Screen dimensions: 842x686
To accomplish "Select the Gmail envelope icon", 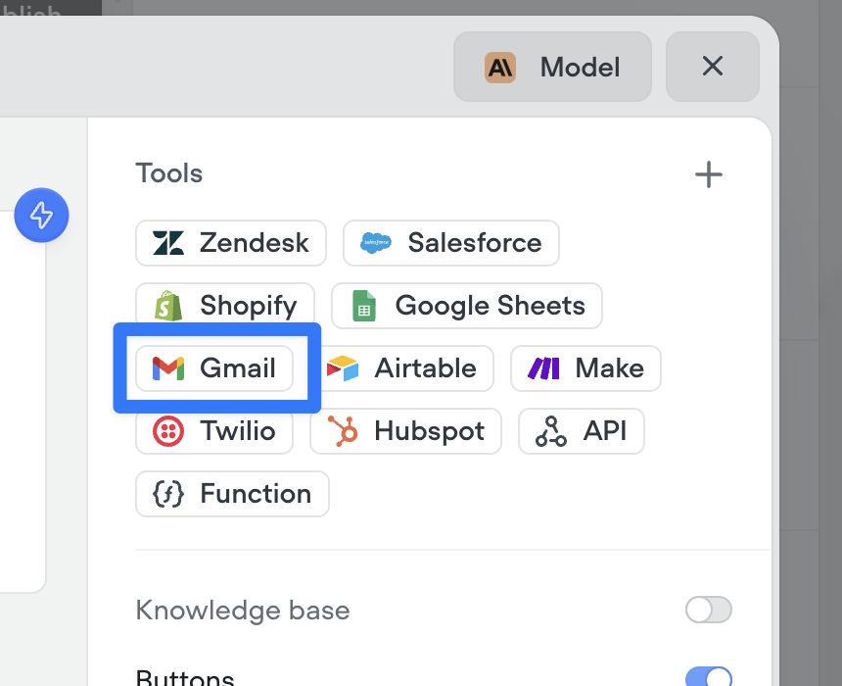I will tap(170, 368).
